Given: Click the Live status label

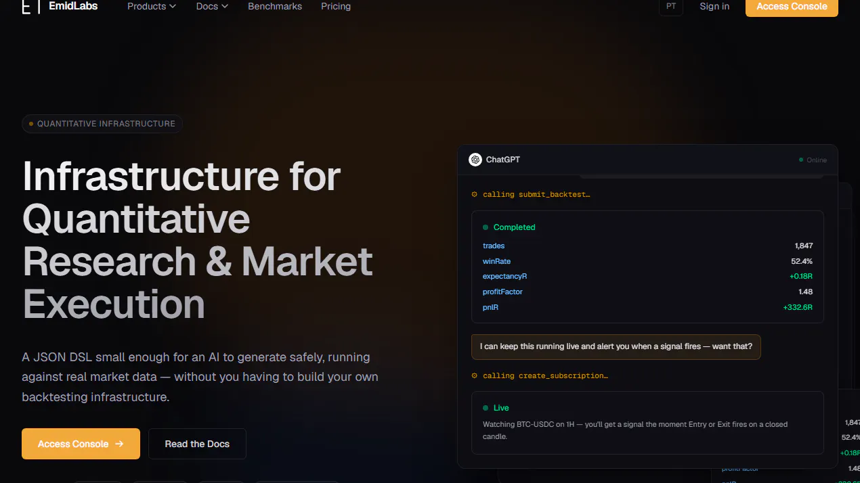Looking at the screenshot, I should coord(501,408).
